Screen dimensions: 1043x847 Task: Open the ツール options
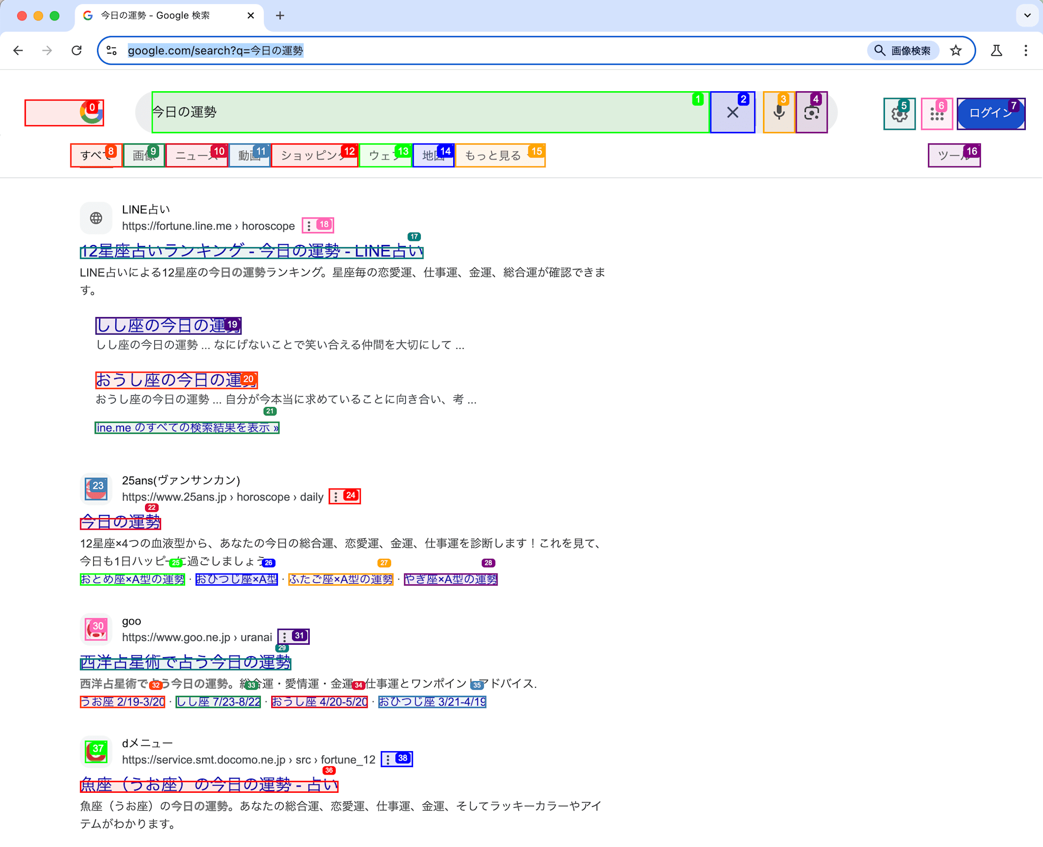(x=954, y=155)
